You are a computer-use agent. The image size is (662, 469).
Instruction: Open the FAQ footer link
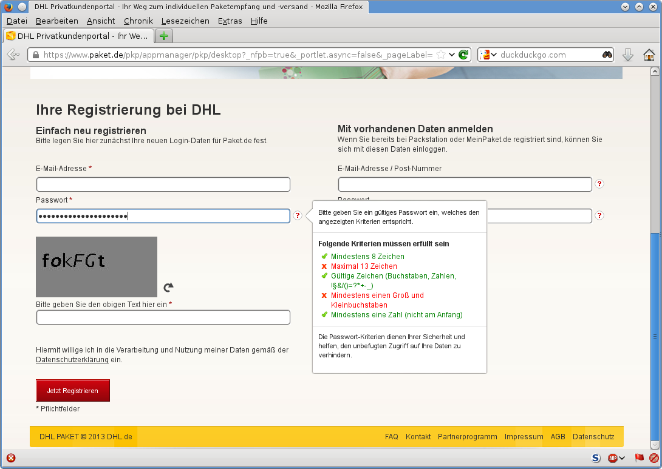(391, 436)
